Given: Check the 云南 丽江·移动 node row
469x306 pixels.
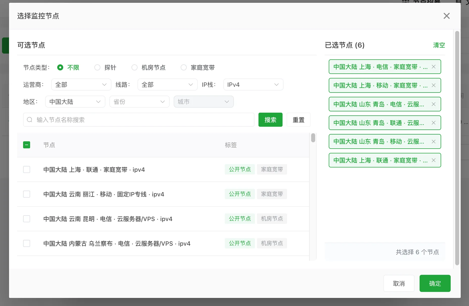Looking at the screenshot, I should [27, 194].
